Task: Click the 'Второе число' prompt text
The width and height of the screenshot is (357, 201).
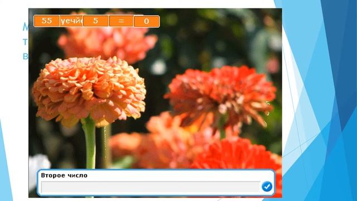Action: [x=64, y=175]
